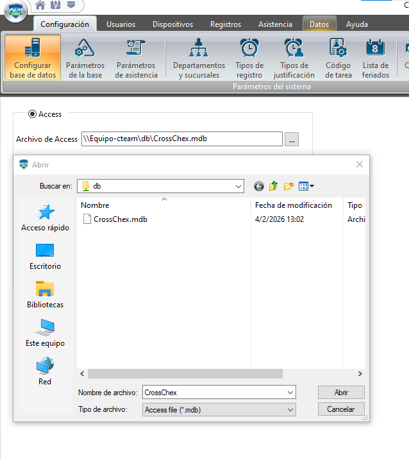Switch to the Datos tab
The width and height of the screenshot is (409, 460).
click(319, 24)
